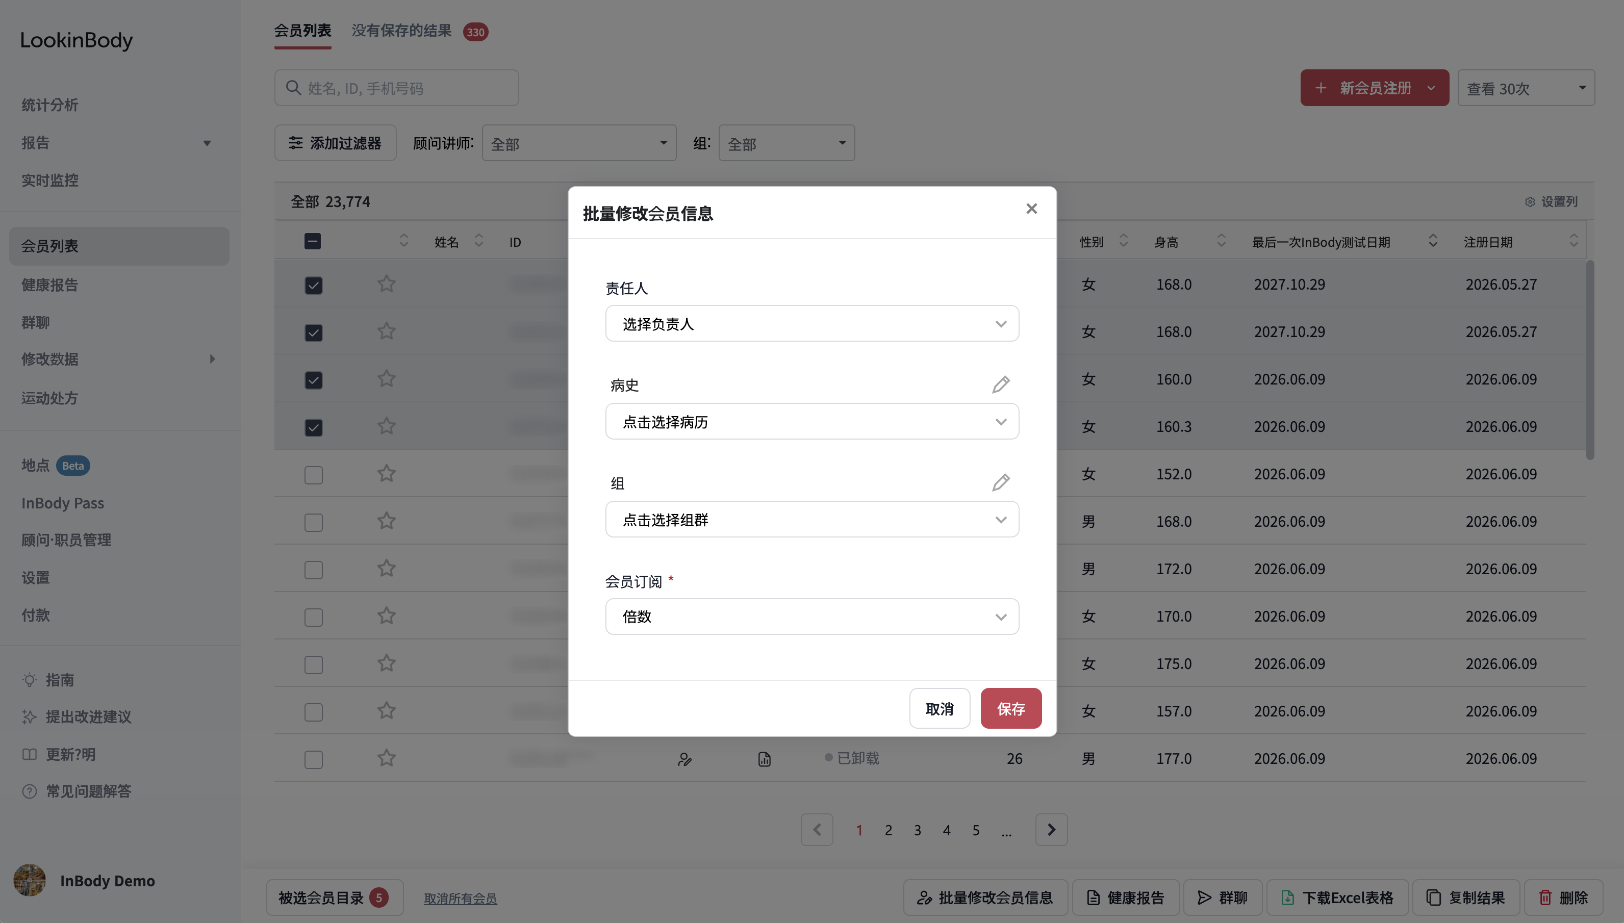Open the 点击选择病历 dropdown

(812, 422)
